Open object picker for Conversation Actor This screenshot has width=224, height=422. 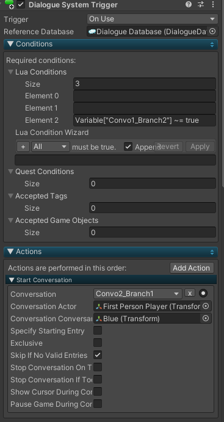coord(206,307)
